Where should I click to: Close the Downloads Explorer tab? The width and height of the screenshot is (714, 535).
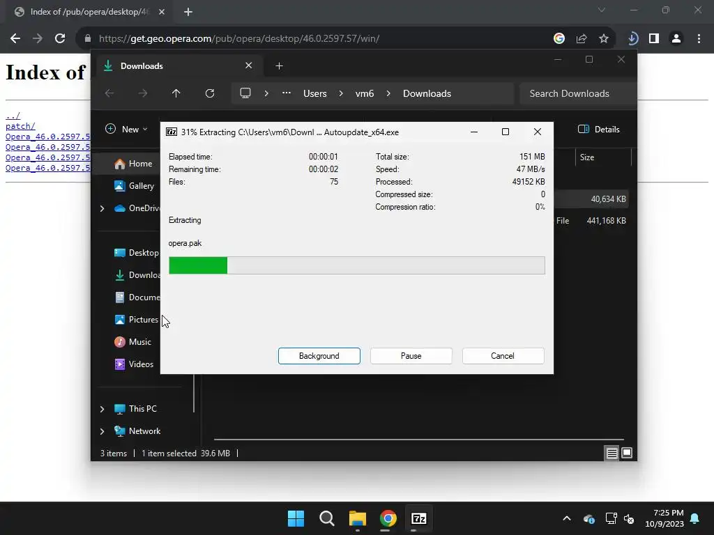tap(249, 65)
